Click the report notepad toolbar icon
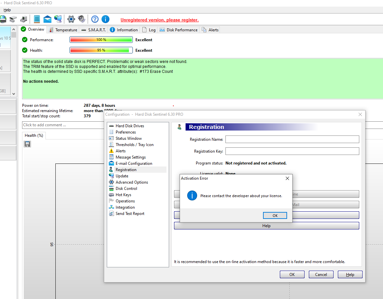This screenshot has height=299, width=383. pos(37,19)
